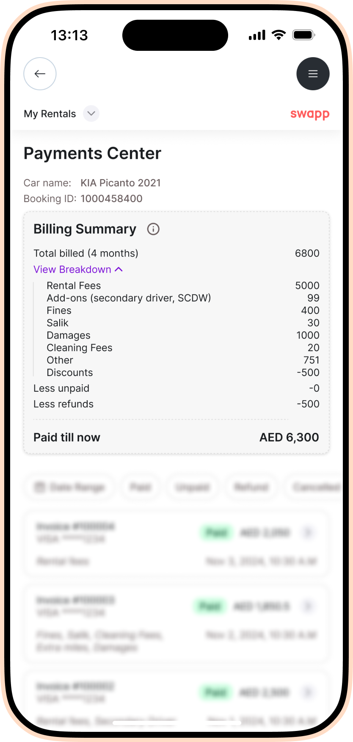
Task: Select the Cancelled filter chip
Action: (x=315, y=487)
